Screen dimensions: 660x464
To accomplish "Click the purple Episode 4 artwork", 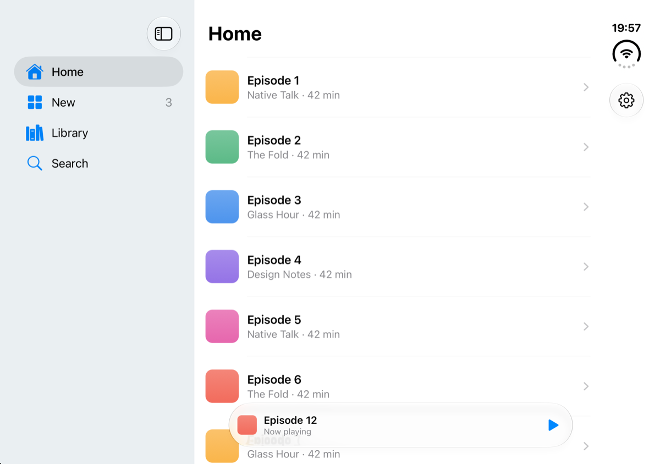I will click(x=222, y=267).
